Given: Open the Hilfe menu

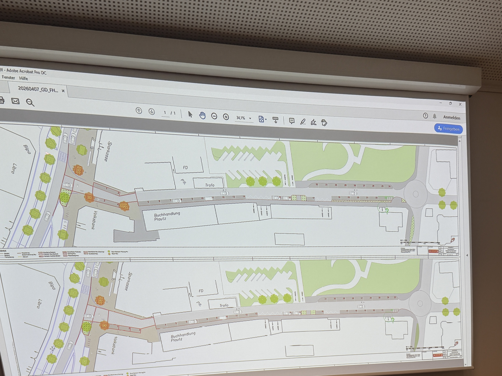Looking at the screenshot, I should coord(24,79).
